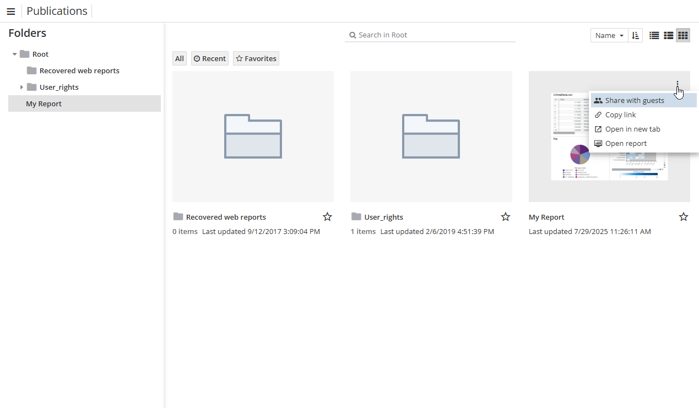The width and height of the screenshot is (699, 408).
Task: Click the User_rights folder tile icon
Action: 431,136
